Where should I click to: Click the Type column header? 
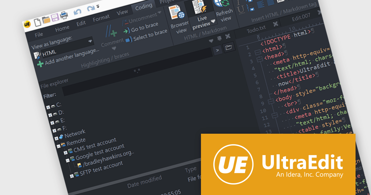coord(190,170)
